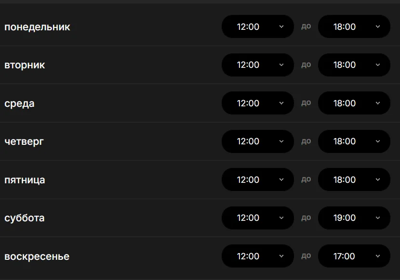Image resolution: width=400 pixels, height=280 pixels.
Task: Open Friday start time dropdown
Action: [257, 179]
